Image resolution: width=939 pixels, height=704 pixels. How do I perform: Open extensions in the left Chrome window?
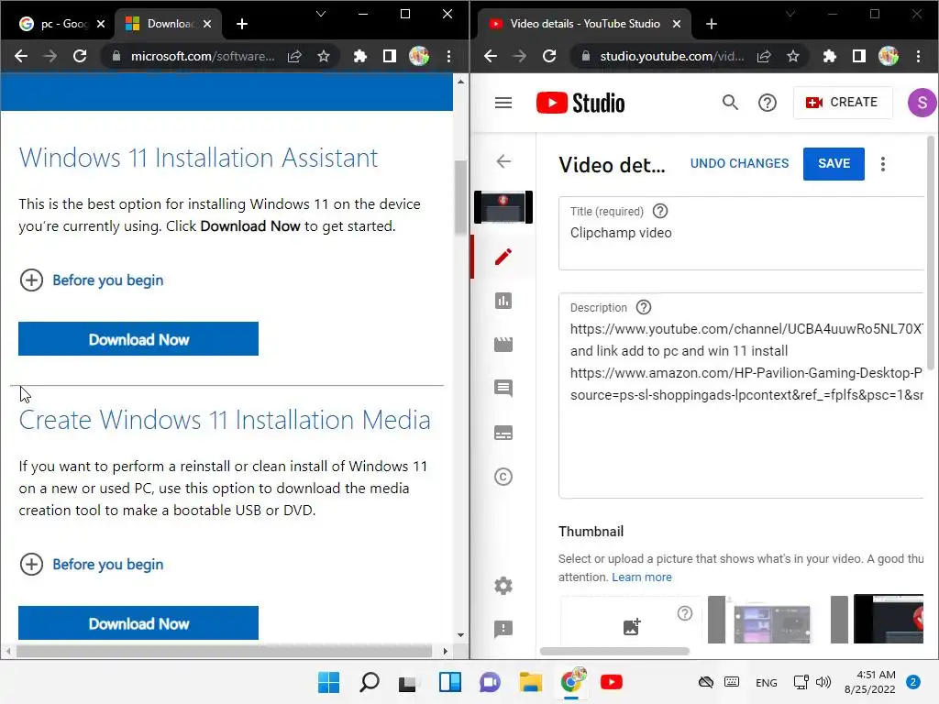coord(359,56)
